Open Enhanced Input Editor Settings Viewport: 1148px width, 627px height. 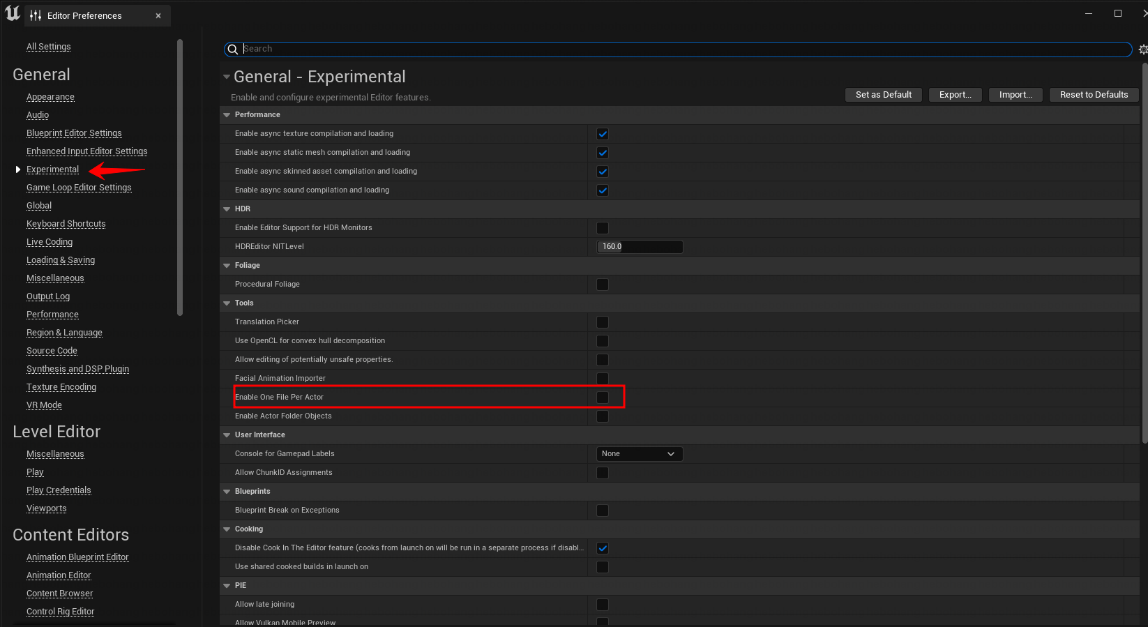tap(87, 151)
